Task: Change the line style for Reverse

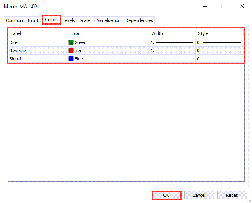Action: [219, 51]
